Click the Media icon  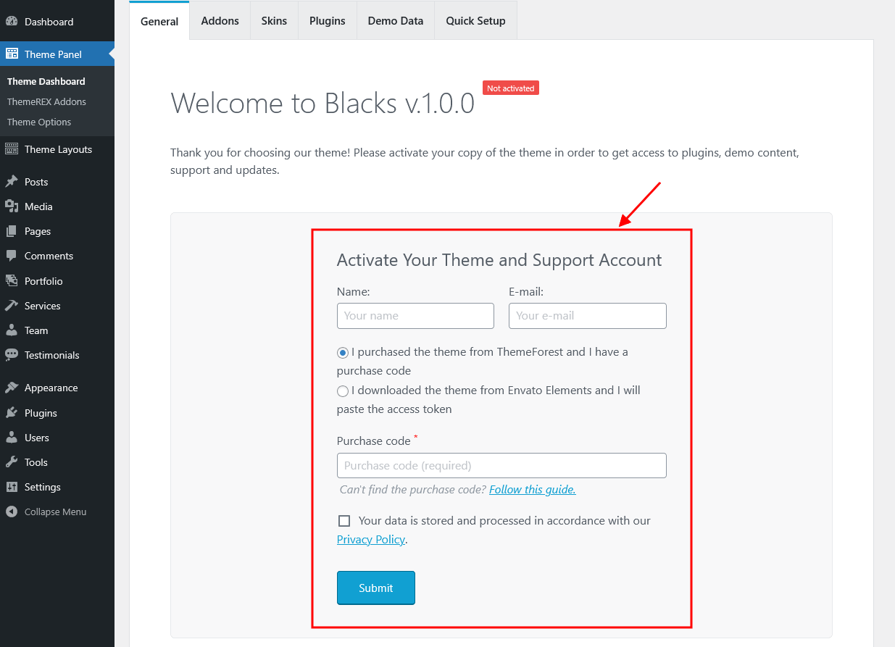[12, 206]
